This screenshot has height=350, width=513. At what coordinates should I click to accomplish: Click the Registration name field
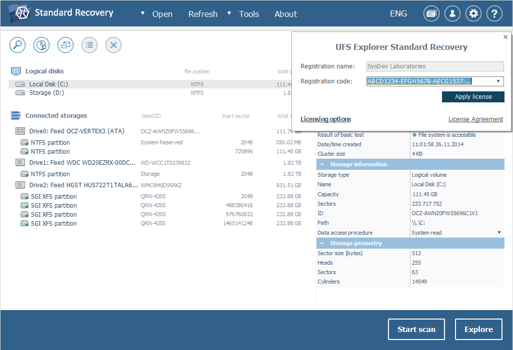(x=435, y=66)
